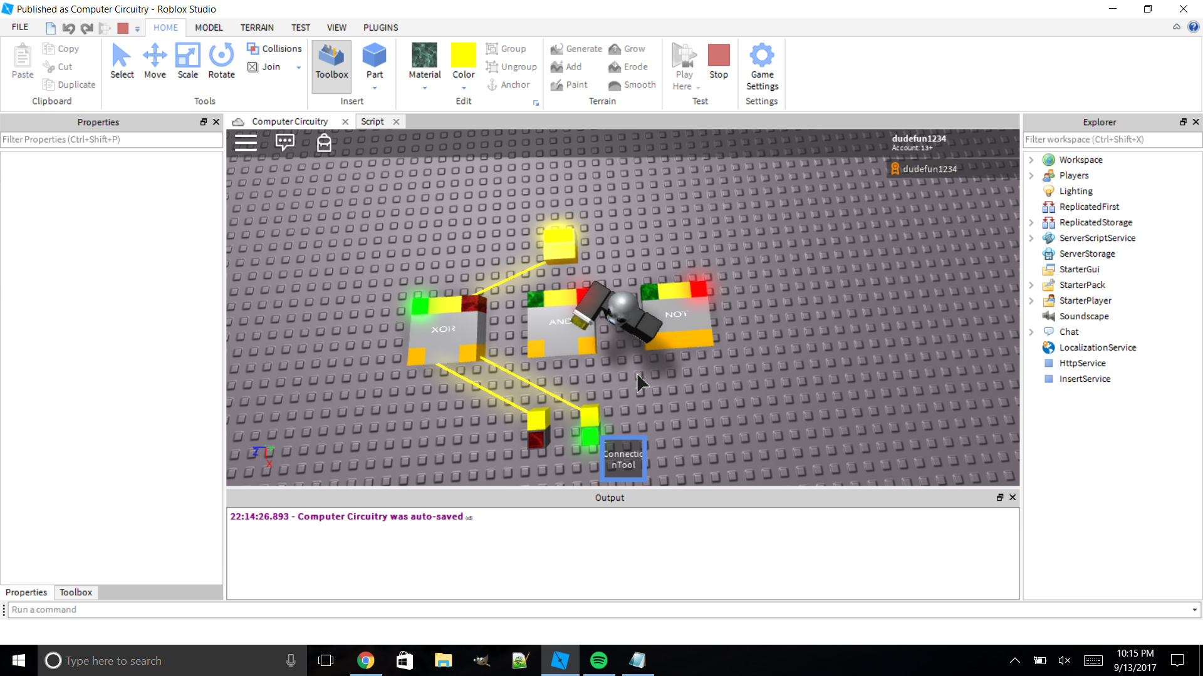Choose the Scale tool
This screenshot has height=676, width=1203.
point(187,61)
